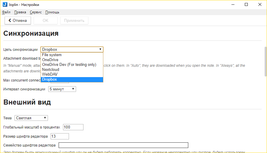The image size is (267, 153).
Task: Collapse the Цель синхронизации dropdown showing Dropbox
Action: [x=72, y=49]
